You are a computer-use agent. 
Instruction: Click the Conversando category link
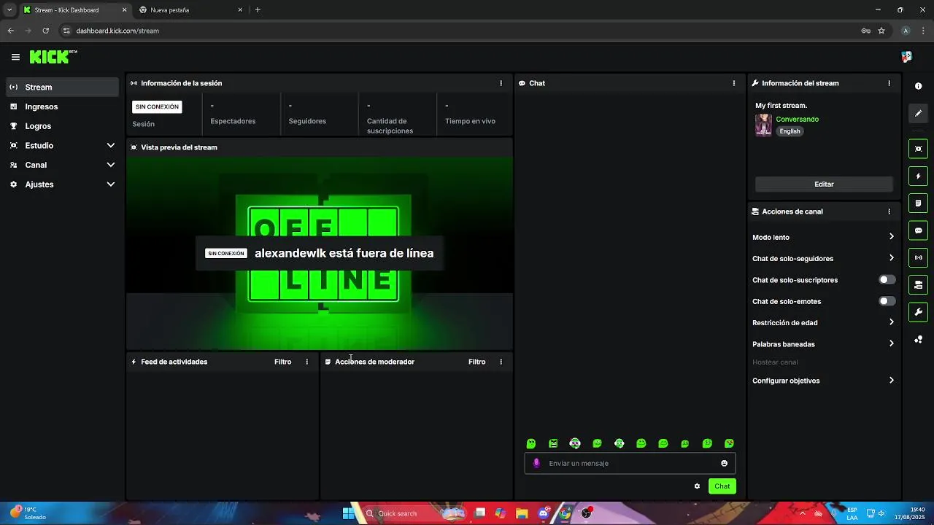click(797, 120)
